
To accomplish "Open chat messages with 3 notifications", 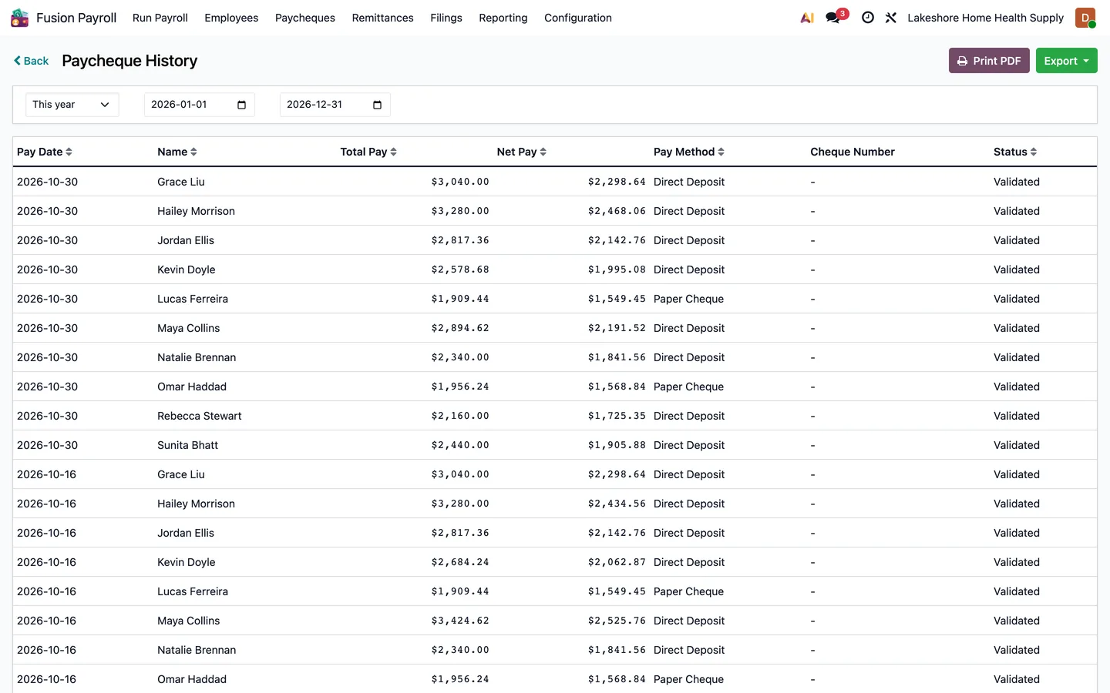I will pos(836,17).
